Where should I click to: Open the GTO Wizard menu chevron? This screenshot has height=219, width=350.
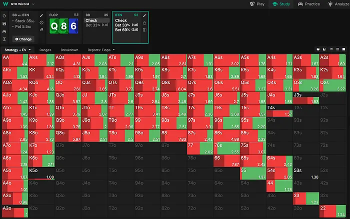32,3
